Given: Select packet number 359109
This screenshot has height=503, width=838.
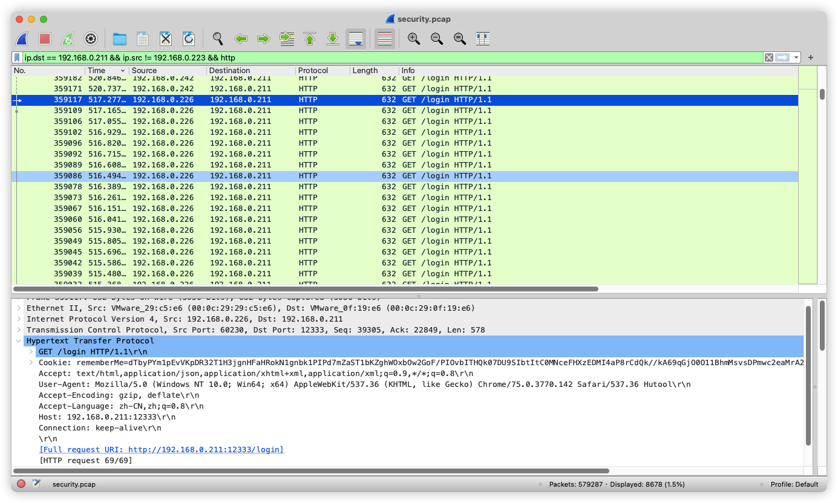Looking at the screenshot, I should pyautogui.click(x=405, y=111).
